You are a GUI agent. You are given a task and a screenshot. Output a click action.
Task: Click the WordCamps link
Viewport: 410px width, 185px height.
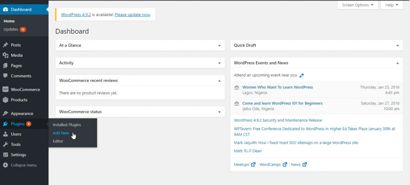(x=270, y=165)
